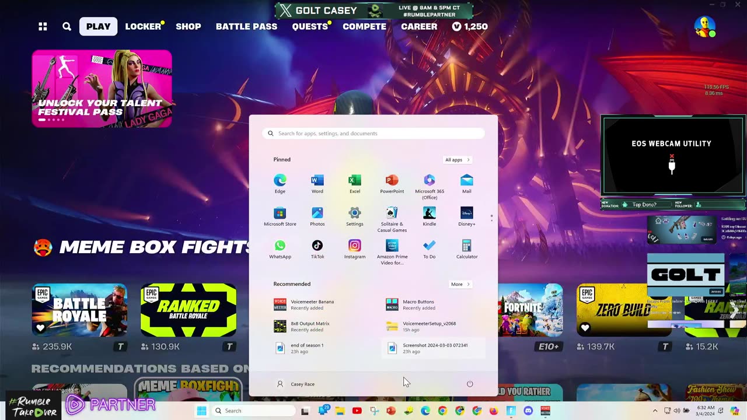The height and width of the screenshot is (420, 747).
Task: Open Disney+ pinned app
Action: 467,216
